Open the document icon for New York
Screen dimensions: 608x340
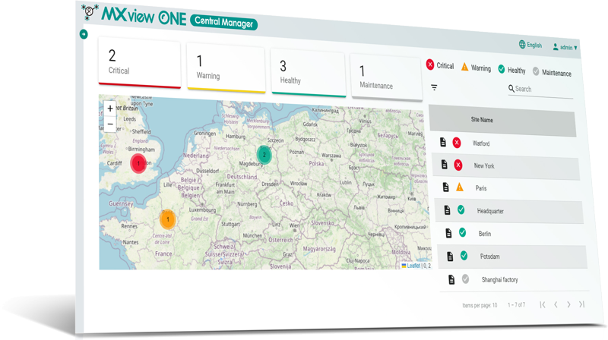click(x=445, y=165)
